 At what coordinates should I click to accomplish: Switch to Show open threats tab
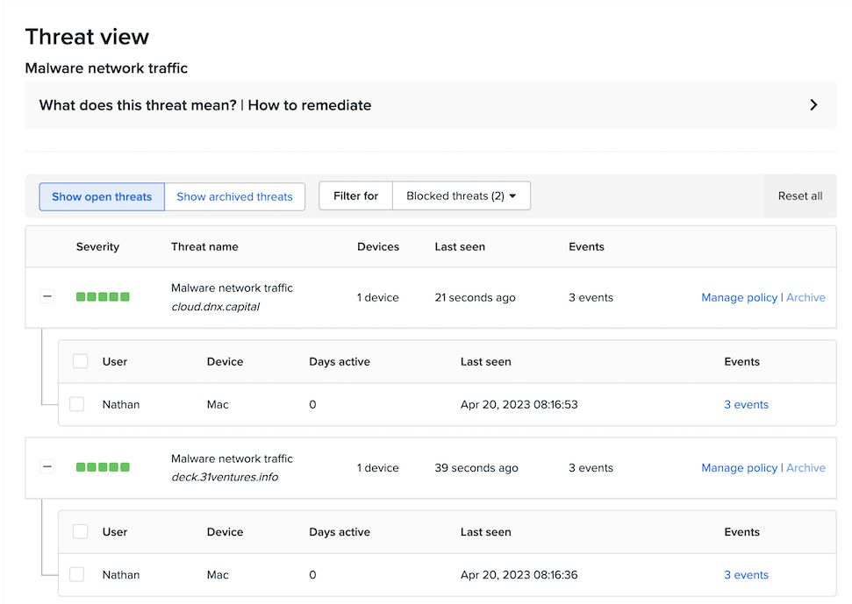102,196
